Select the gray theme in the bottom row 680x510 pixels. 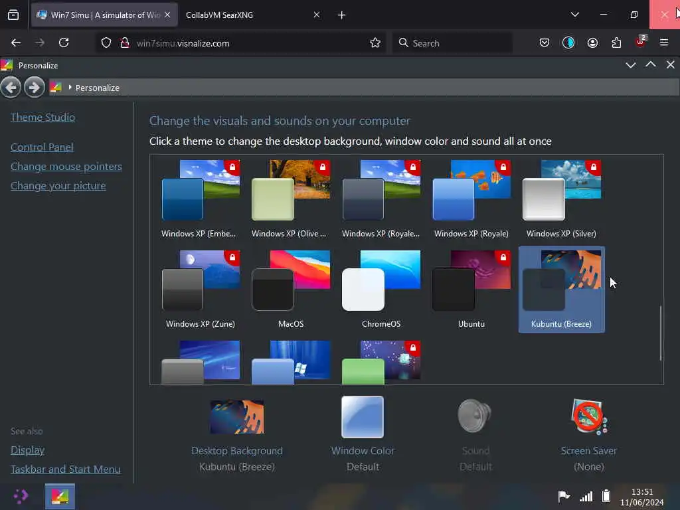(x=201, y=362)
